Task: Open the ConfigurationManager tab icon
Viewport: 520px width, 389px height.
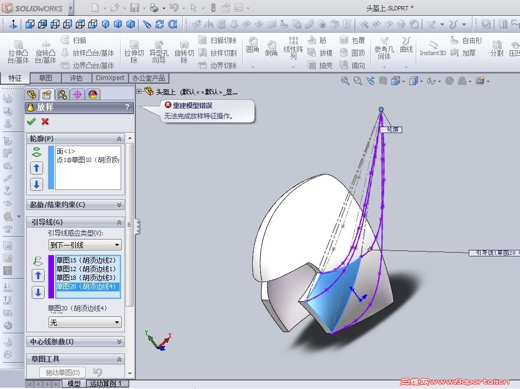Action: tap(62, 94)
